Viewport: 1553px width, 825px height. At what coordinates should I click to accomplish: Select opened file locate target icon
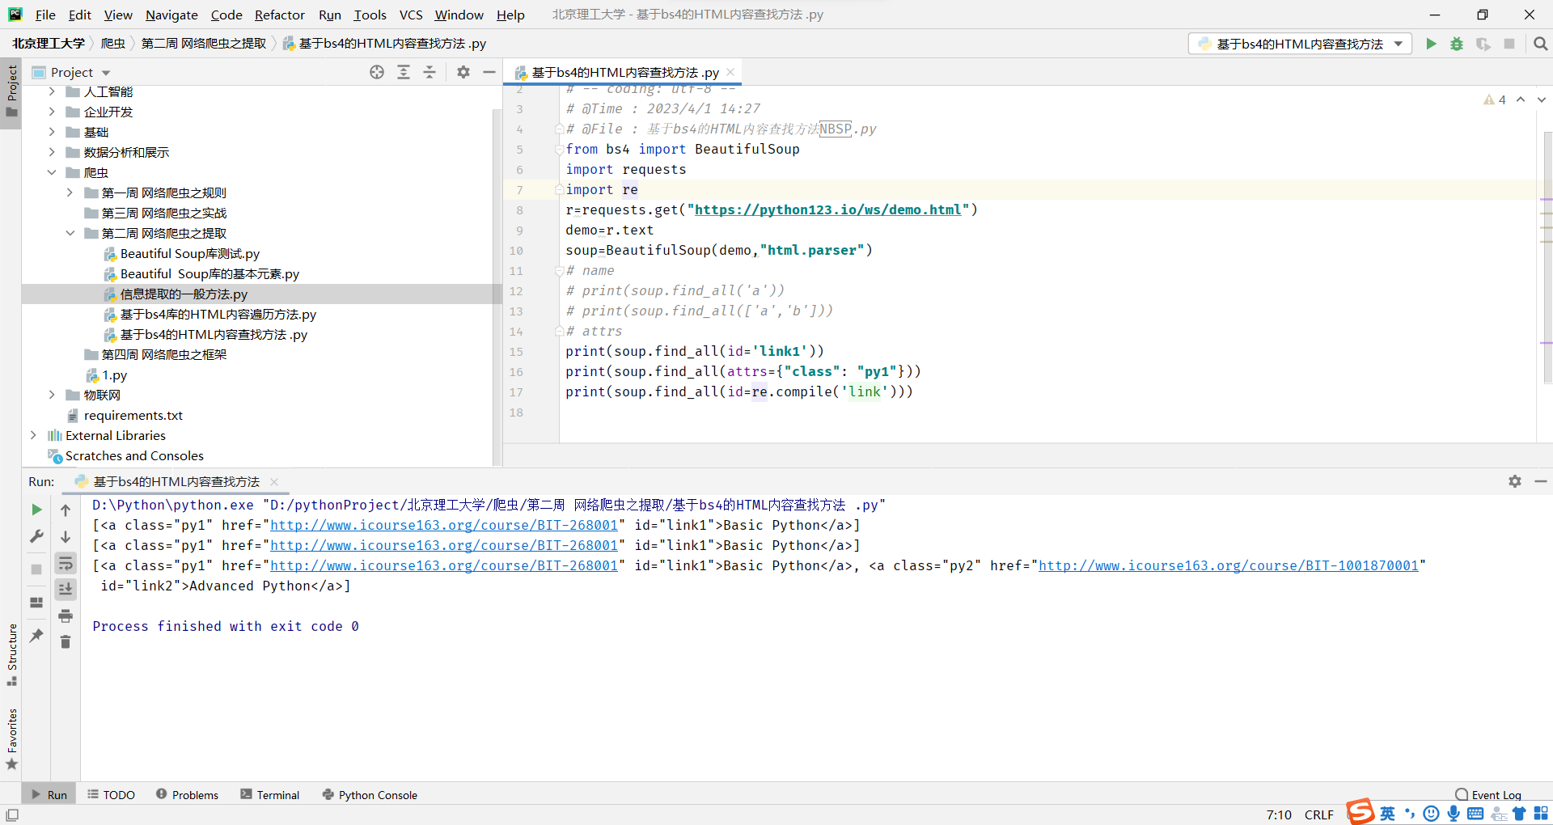point(377,72)
